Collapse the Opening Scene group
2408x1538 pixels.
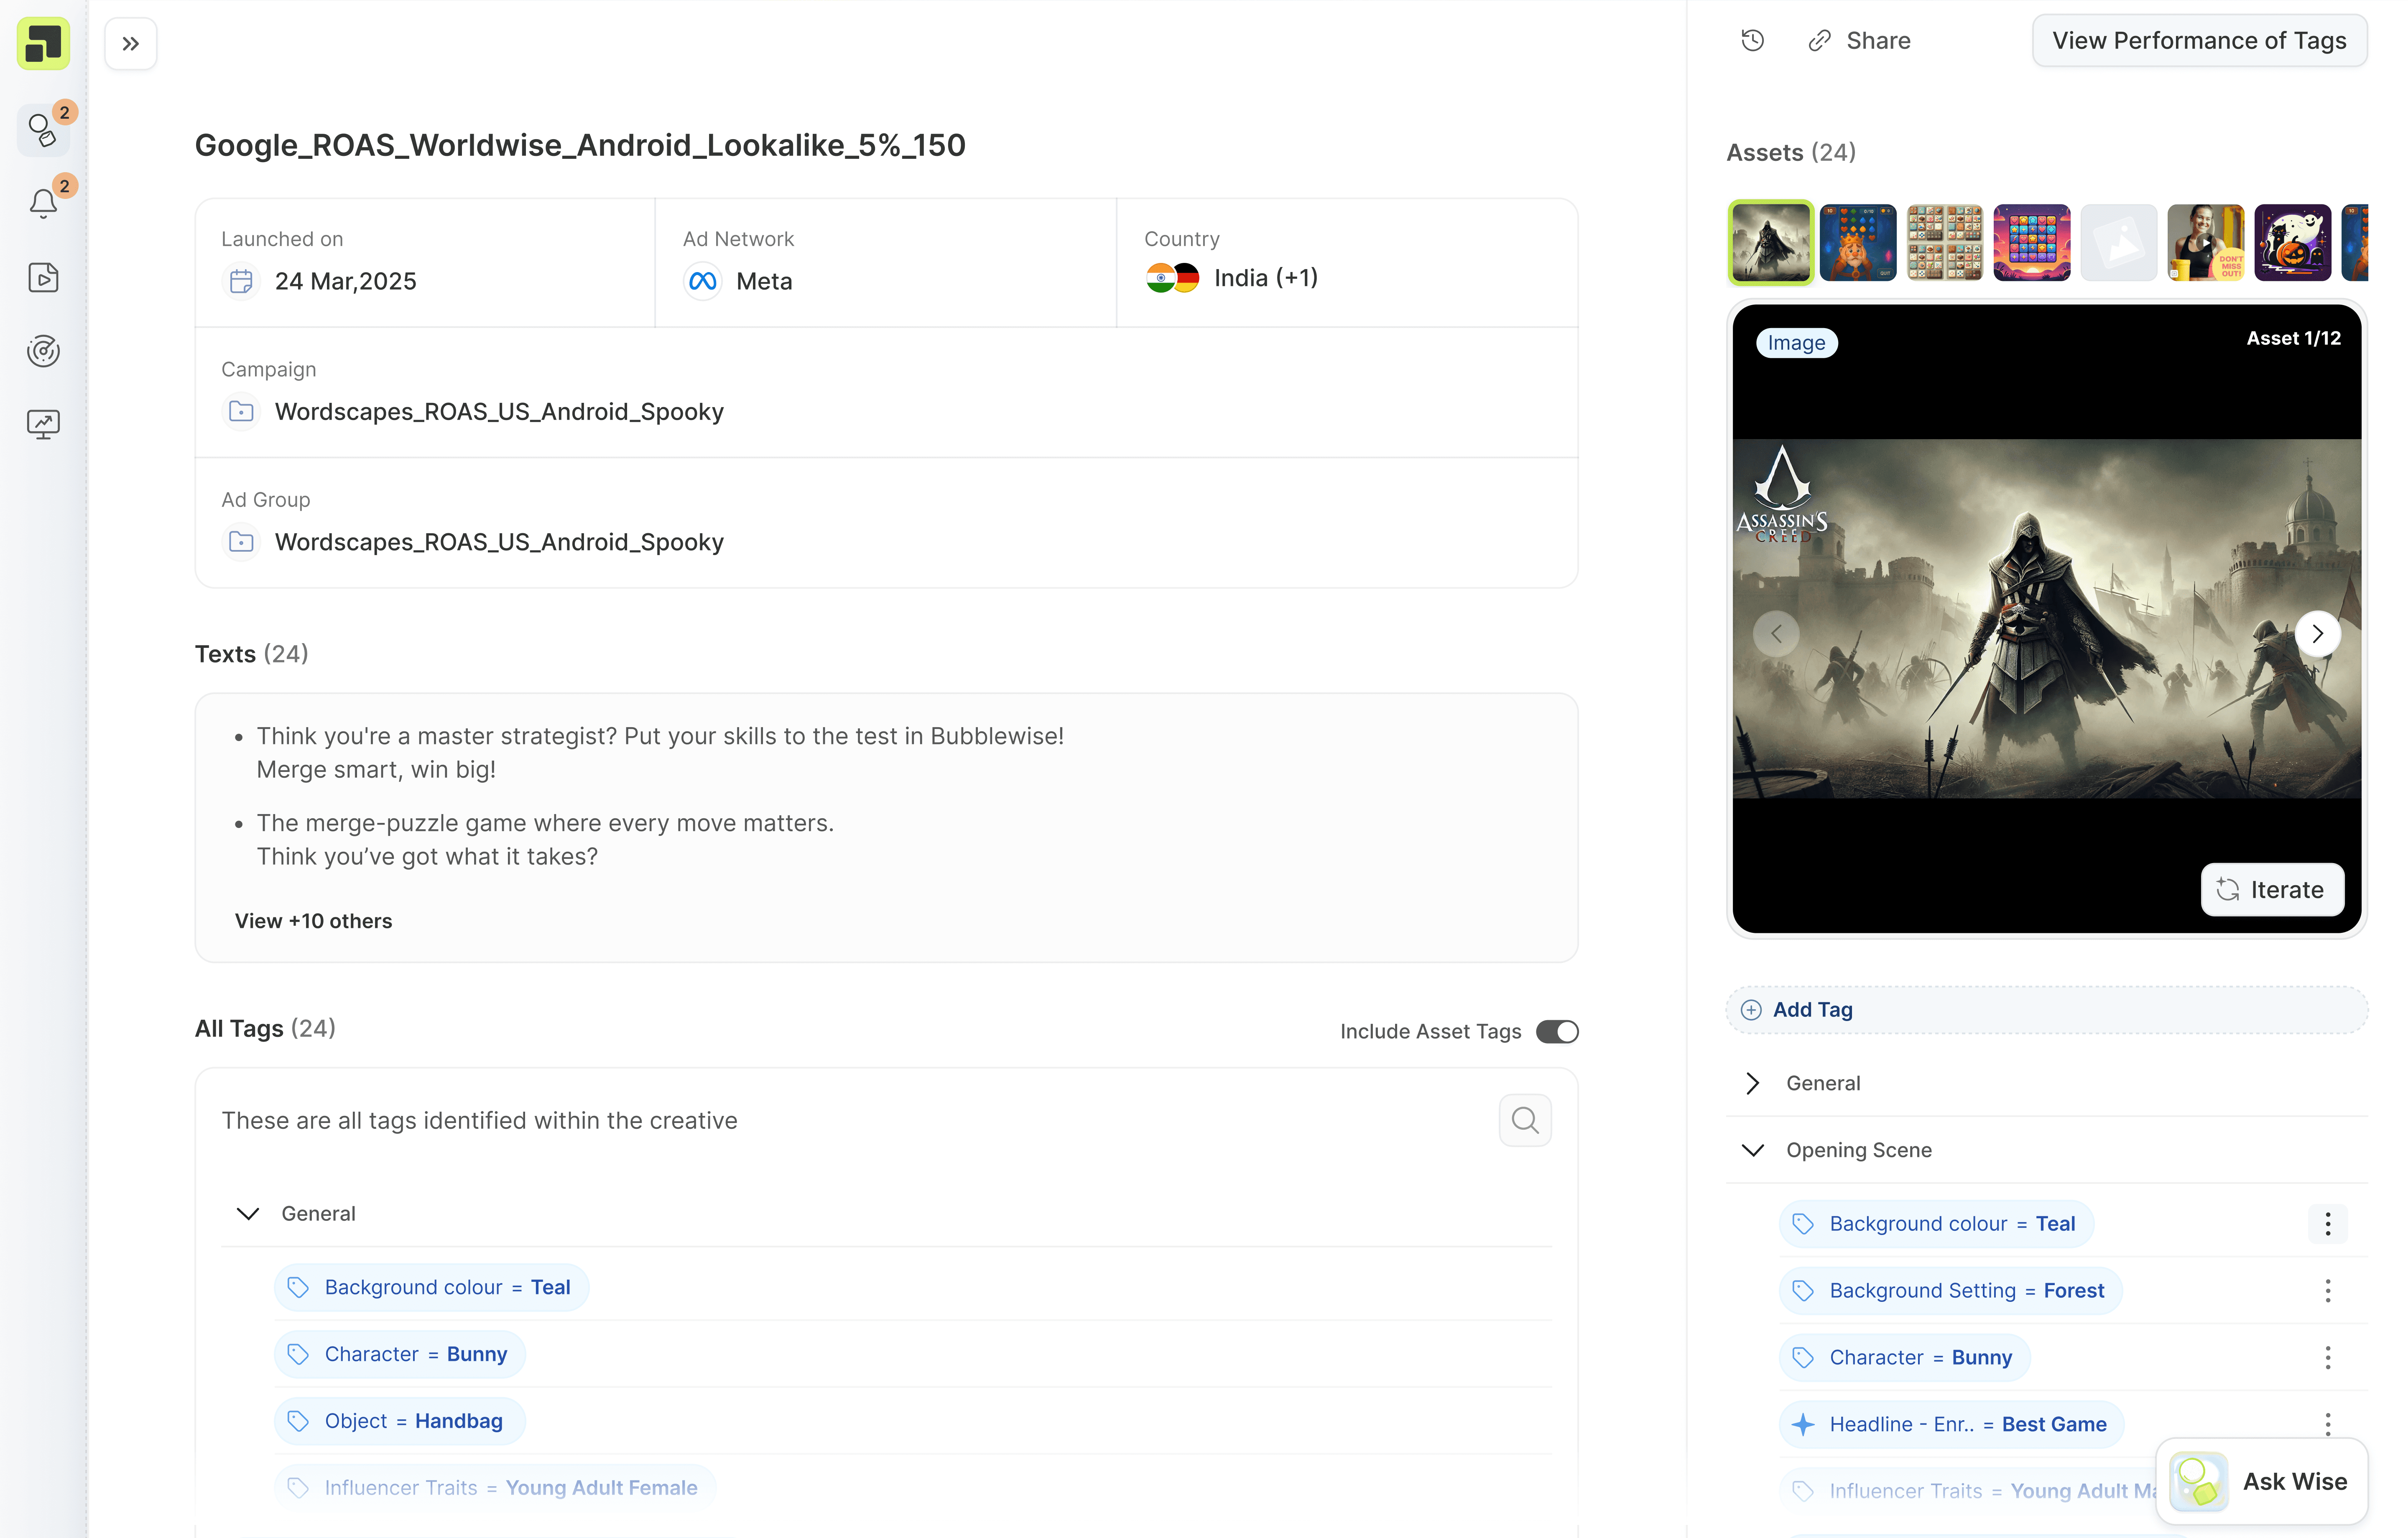pos(1752,1150)
